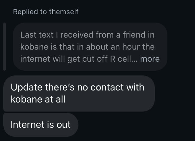Click the "kobane at all" line in the bubble
Image resolution: width=195 pixels, height=141 pixels.
38,99
